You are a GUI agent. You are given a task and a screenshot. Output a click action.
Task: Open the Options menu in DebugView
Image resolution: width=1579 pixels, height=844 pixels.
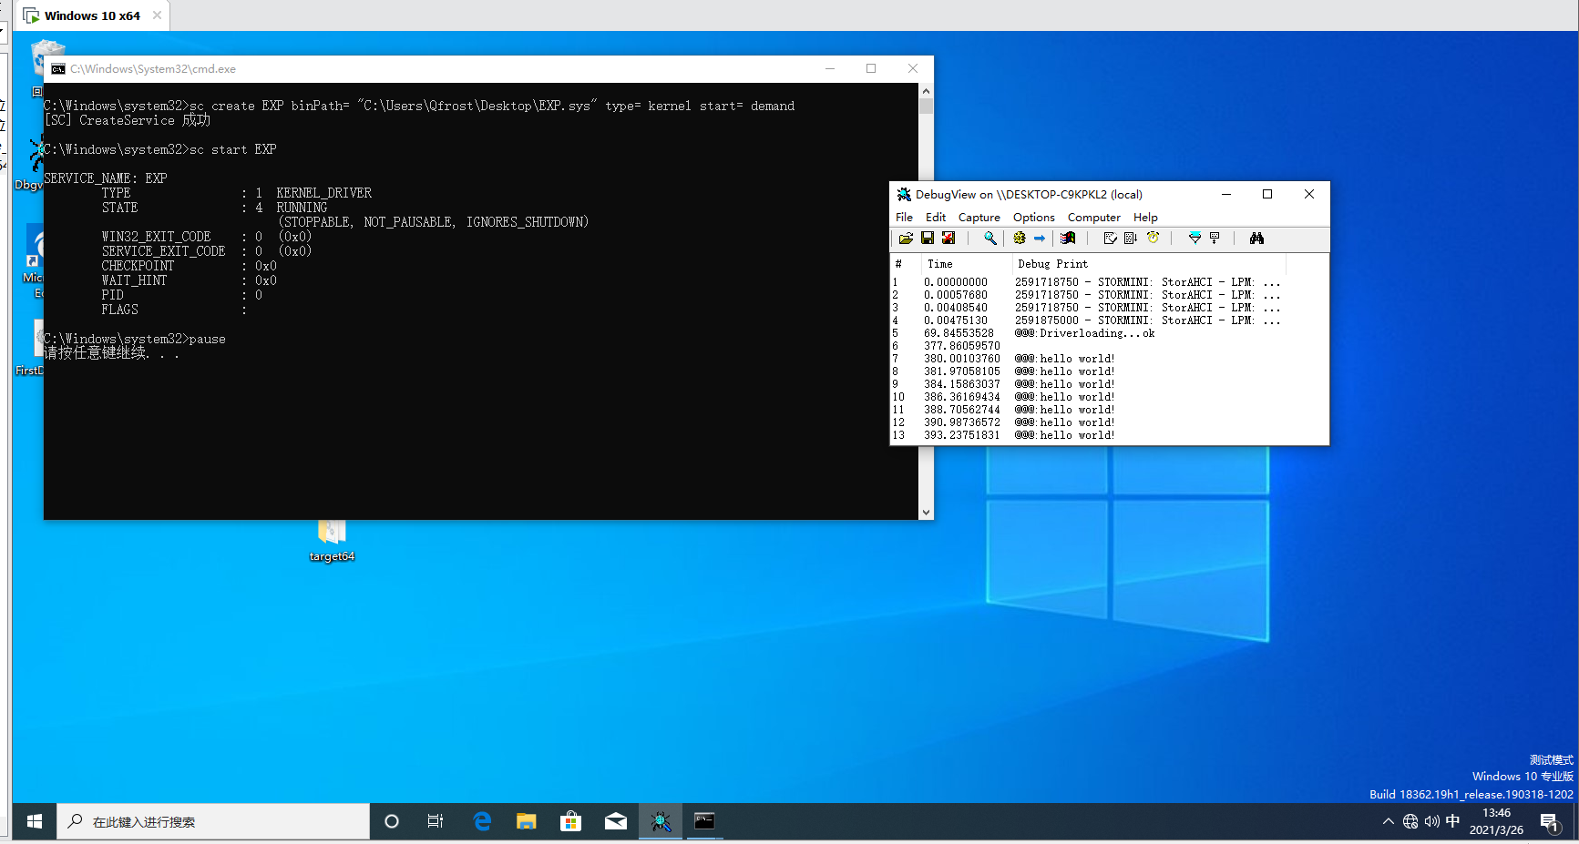click(x=1033, y=218)
